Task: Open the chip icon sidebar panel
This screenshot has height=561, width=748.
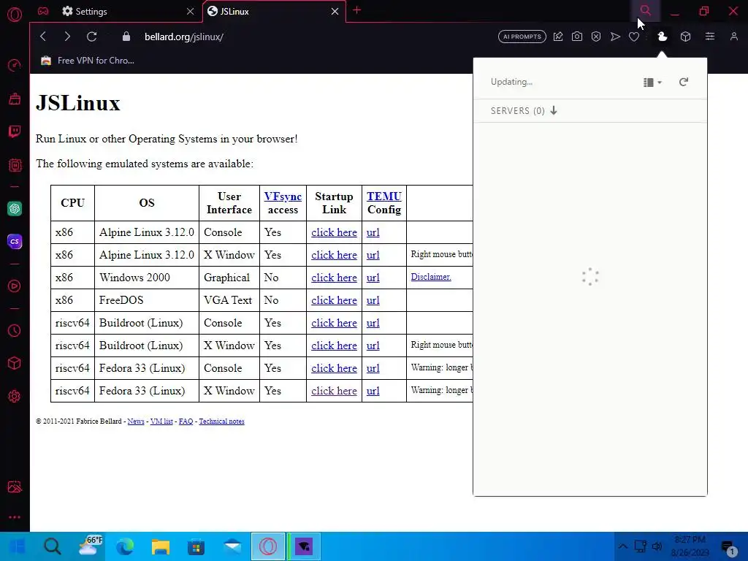Action: (15, 165)
